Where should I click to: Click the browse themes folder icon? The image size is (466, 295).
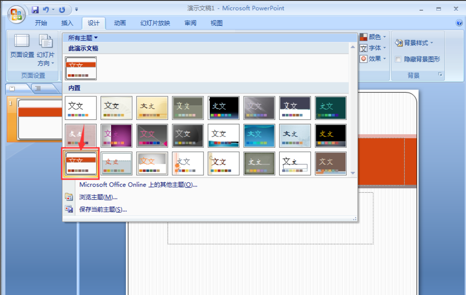69,197
